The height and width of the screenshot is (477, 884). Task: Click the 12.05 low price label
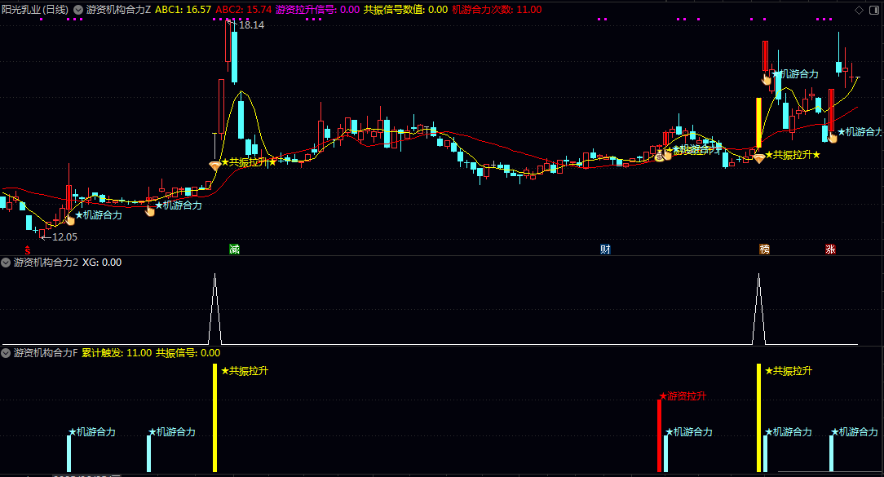click(x=65, y=237)
